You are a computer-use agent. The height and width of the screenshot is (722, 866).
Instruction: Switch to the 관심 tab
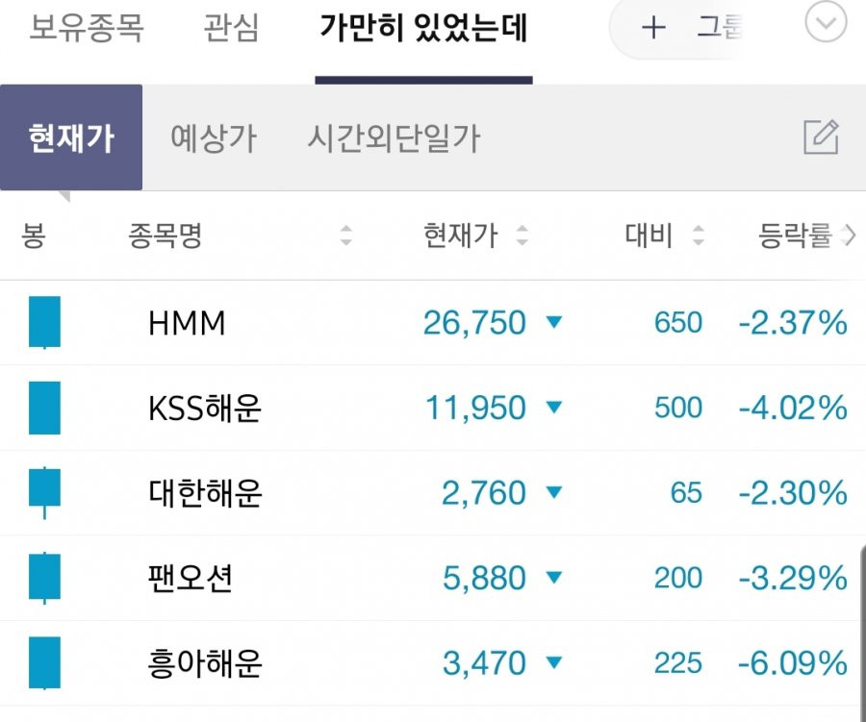click(x=231, y=27)
